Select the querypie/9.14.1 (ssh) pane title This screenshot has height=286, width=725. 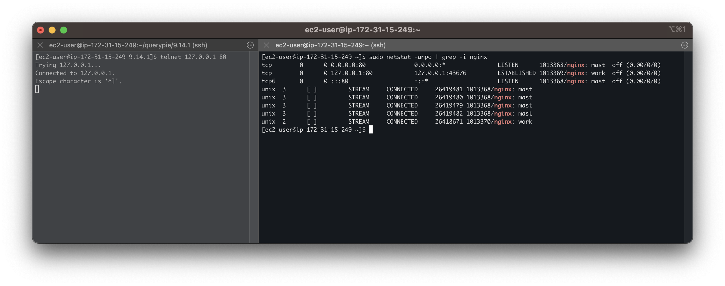coord(128,45)
